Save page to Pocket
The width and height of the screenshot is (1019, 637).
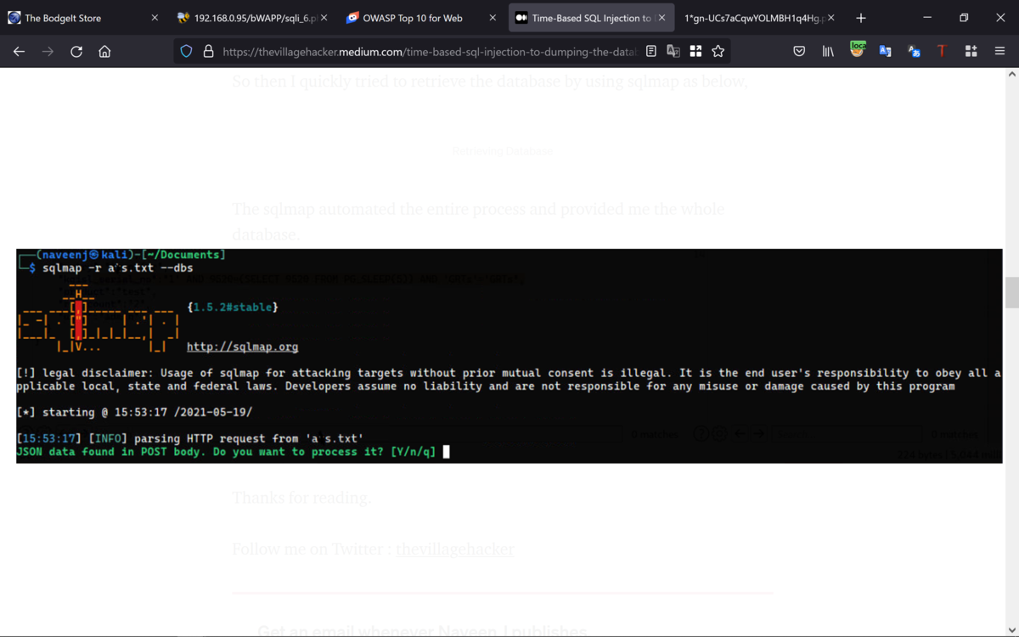(x=799, y=52)
